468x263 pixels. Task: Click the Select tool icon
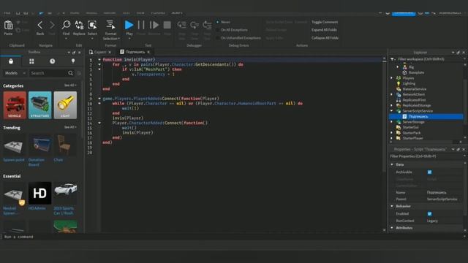coord(92,25)
